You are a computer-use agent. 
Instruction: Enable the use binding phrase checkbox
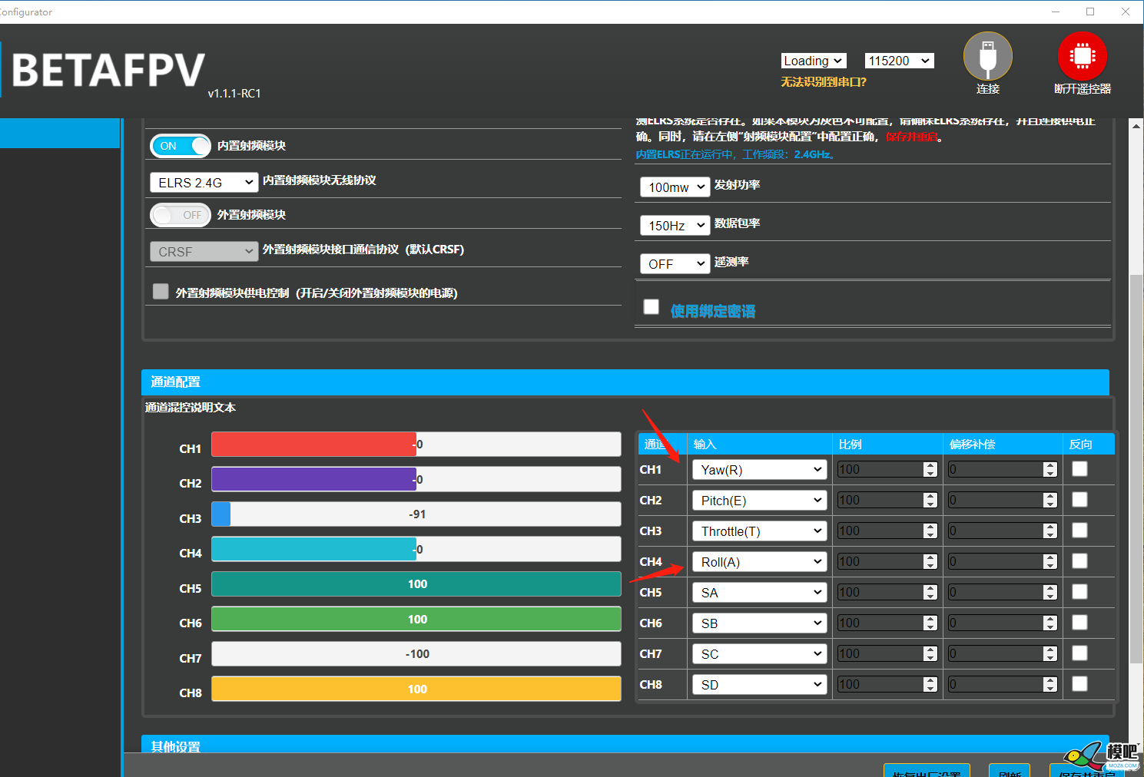[x=652, y=306]
